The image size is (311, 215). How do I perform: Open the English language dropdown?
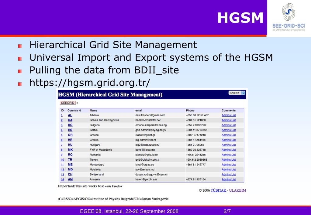[237, 93]
